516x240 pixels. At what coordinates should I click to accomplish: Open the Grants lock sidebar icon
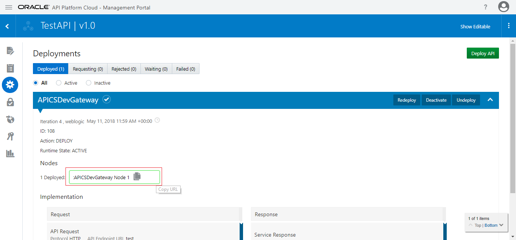coord(10,102)
